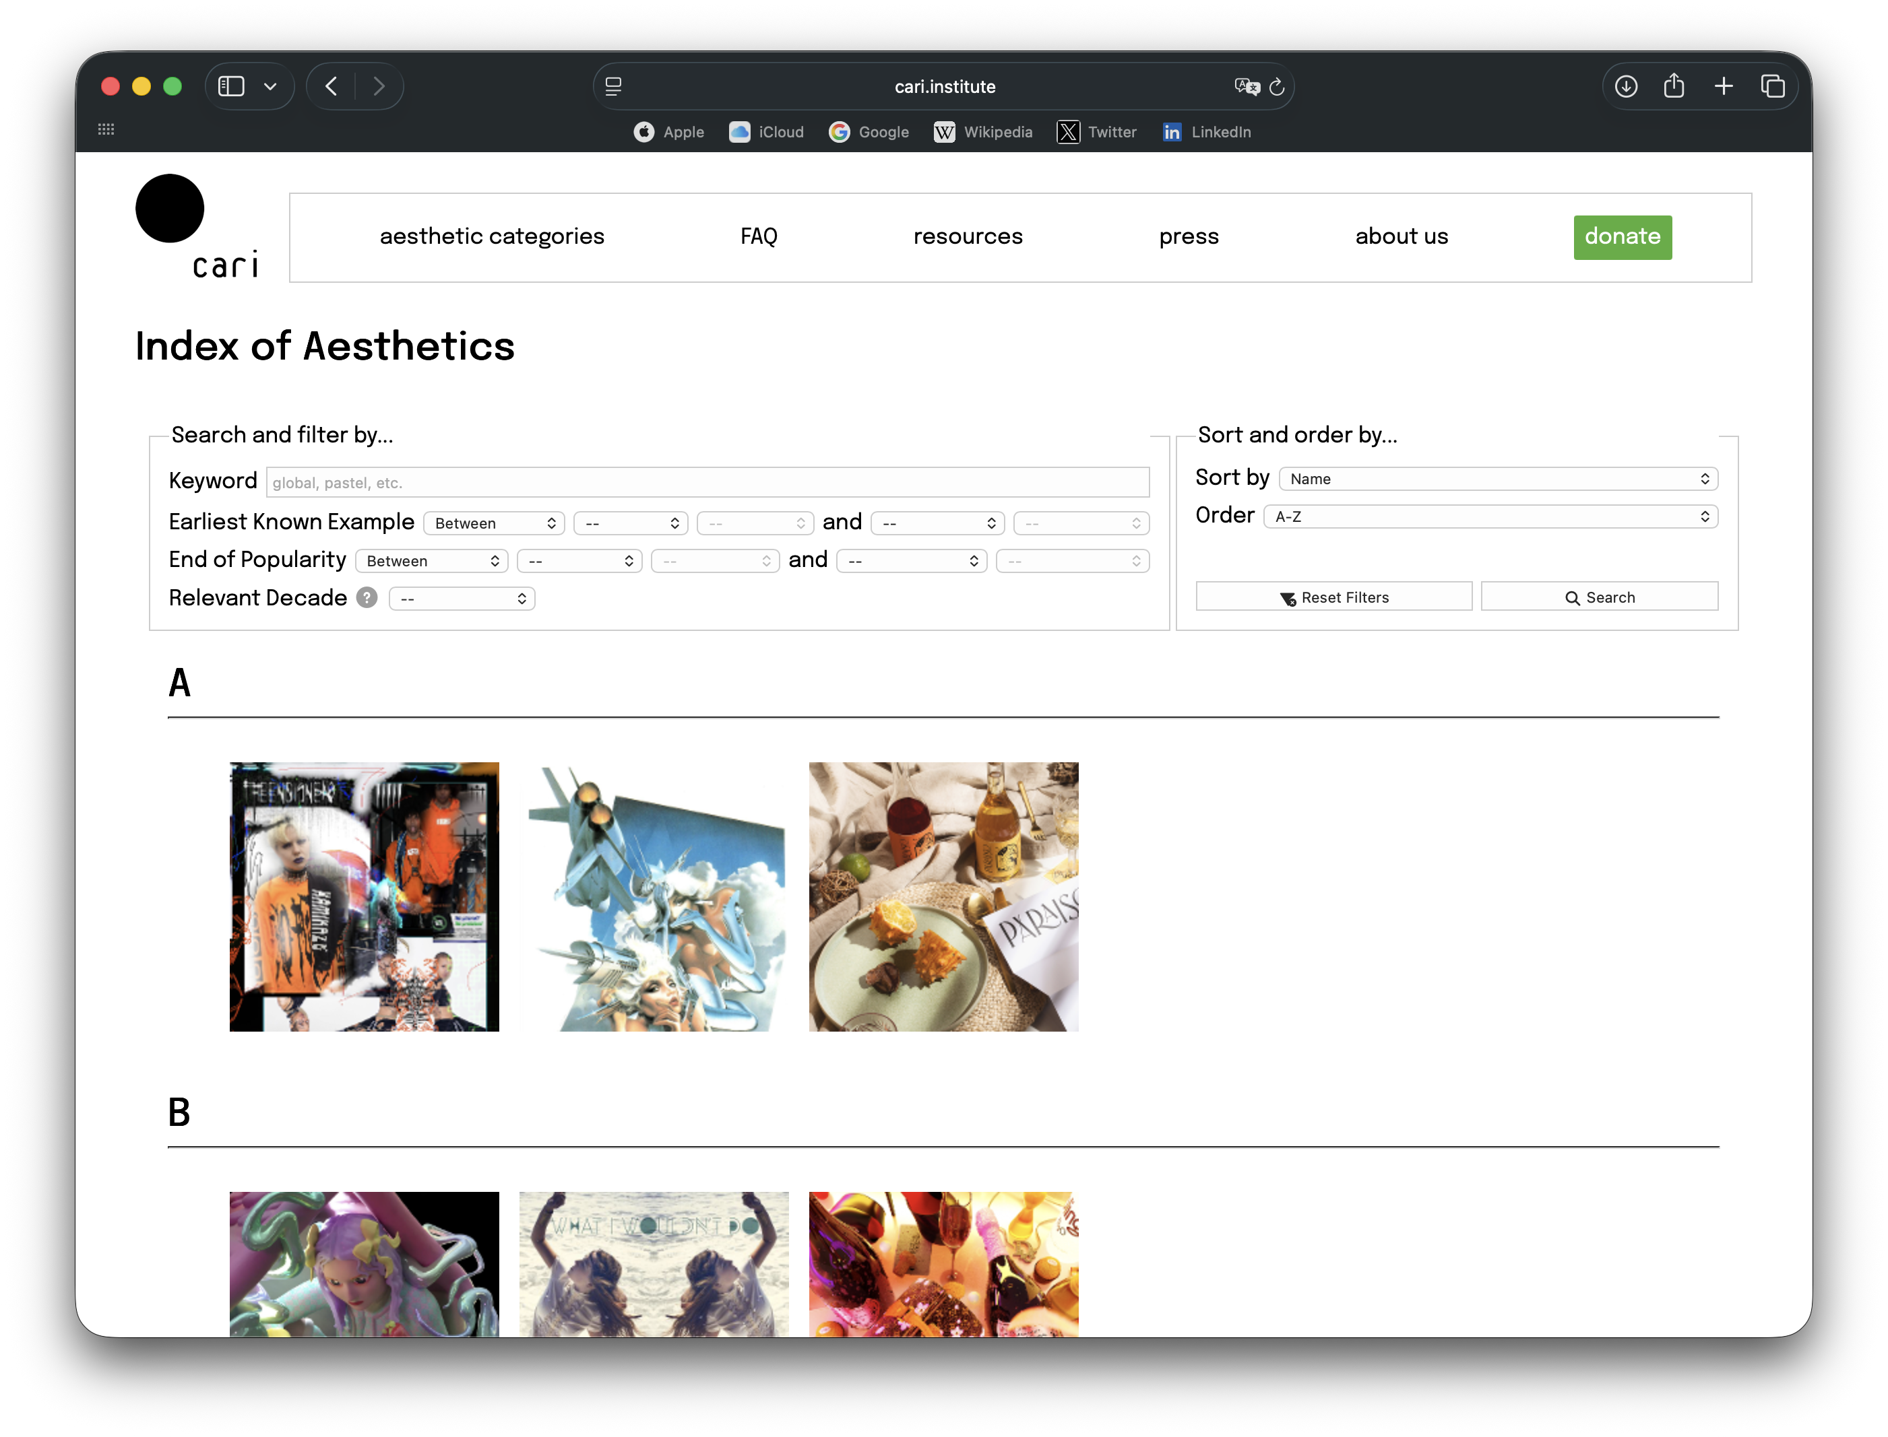1888x1437 pixels.
Task: Click the green donate button
Action: (x=1622, y=237)
